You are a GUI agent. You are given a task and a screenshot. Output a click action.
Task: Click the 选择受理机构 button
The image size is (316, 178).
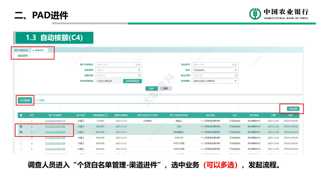(x=132, y=81)
